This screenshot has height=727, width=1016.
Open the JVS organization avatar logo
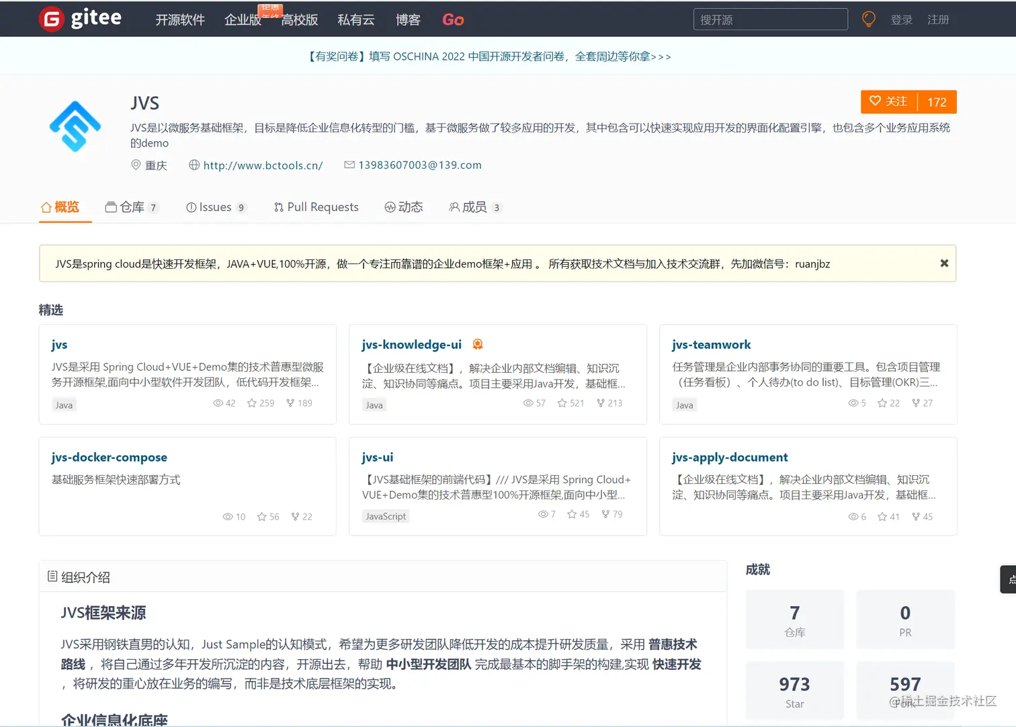click(x=75, y=126)
